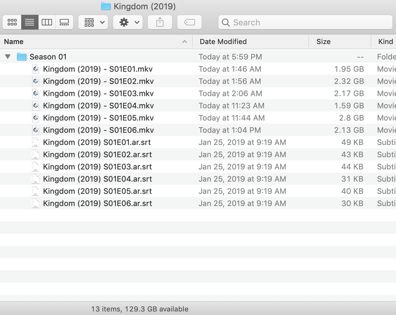Viewport: 396px width, 315px height.
Task: Select file Kingdom (2019) - S01E06.mkv
Action: [x=98, y=130]
